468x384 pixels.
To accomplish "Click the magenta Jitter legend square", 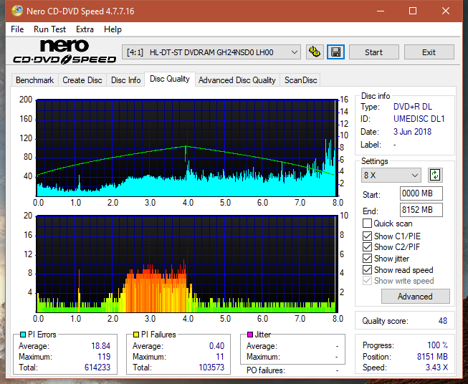I will 250,335.
